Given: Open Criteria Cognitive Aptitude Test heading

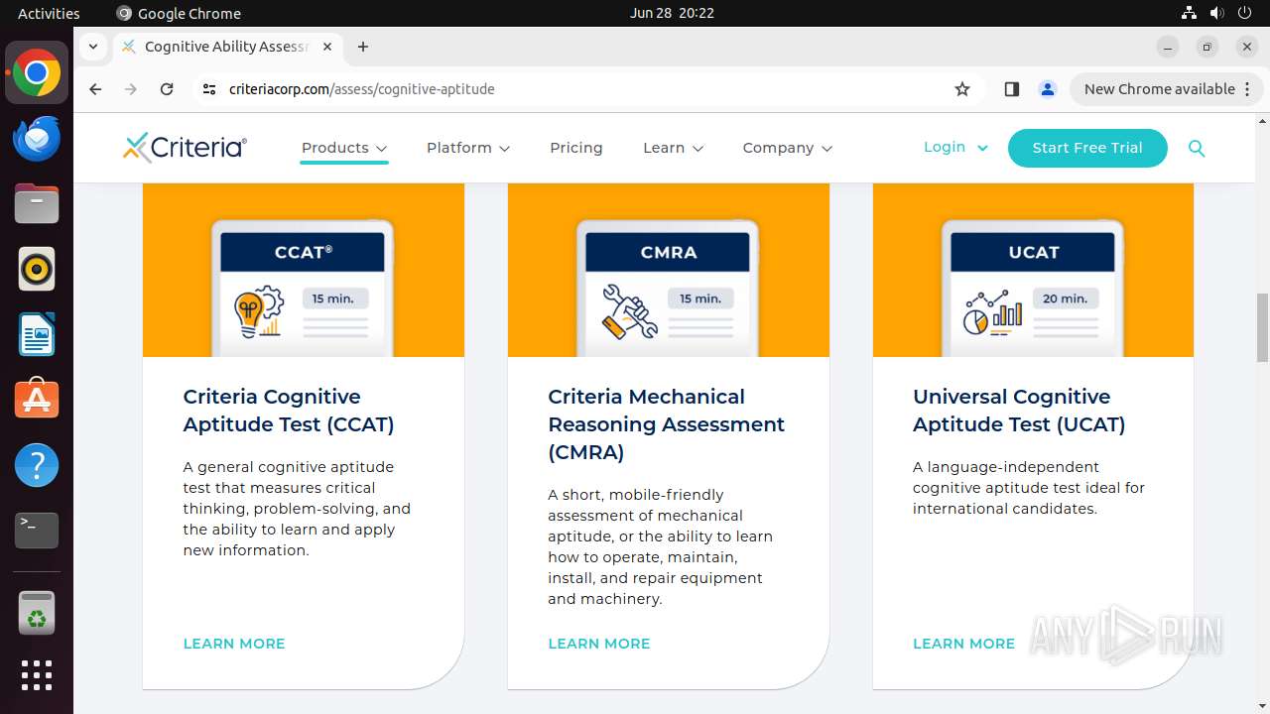Looking at the screenshot, I should pyautogui.click(x=289, y=411).
